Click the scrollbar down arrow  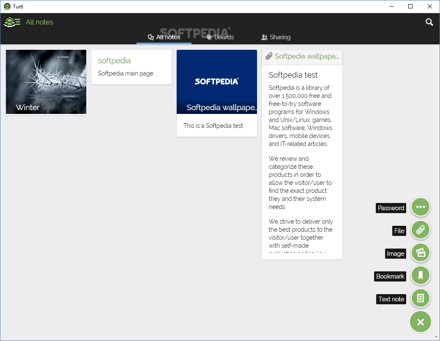[436, 337]
